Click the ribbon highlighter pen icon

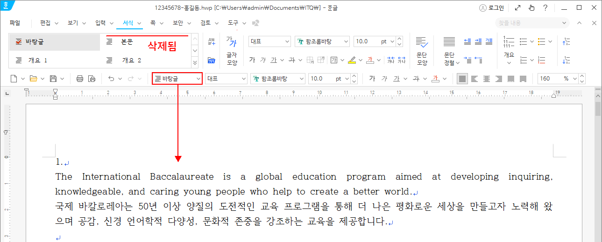click(352, 60)
